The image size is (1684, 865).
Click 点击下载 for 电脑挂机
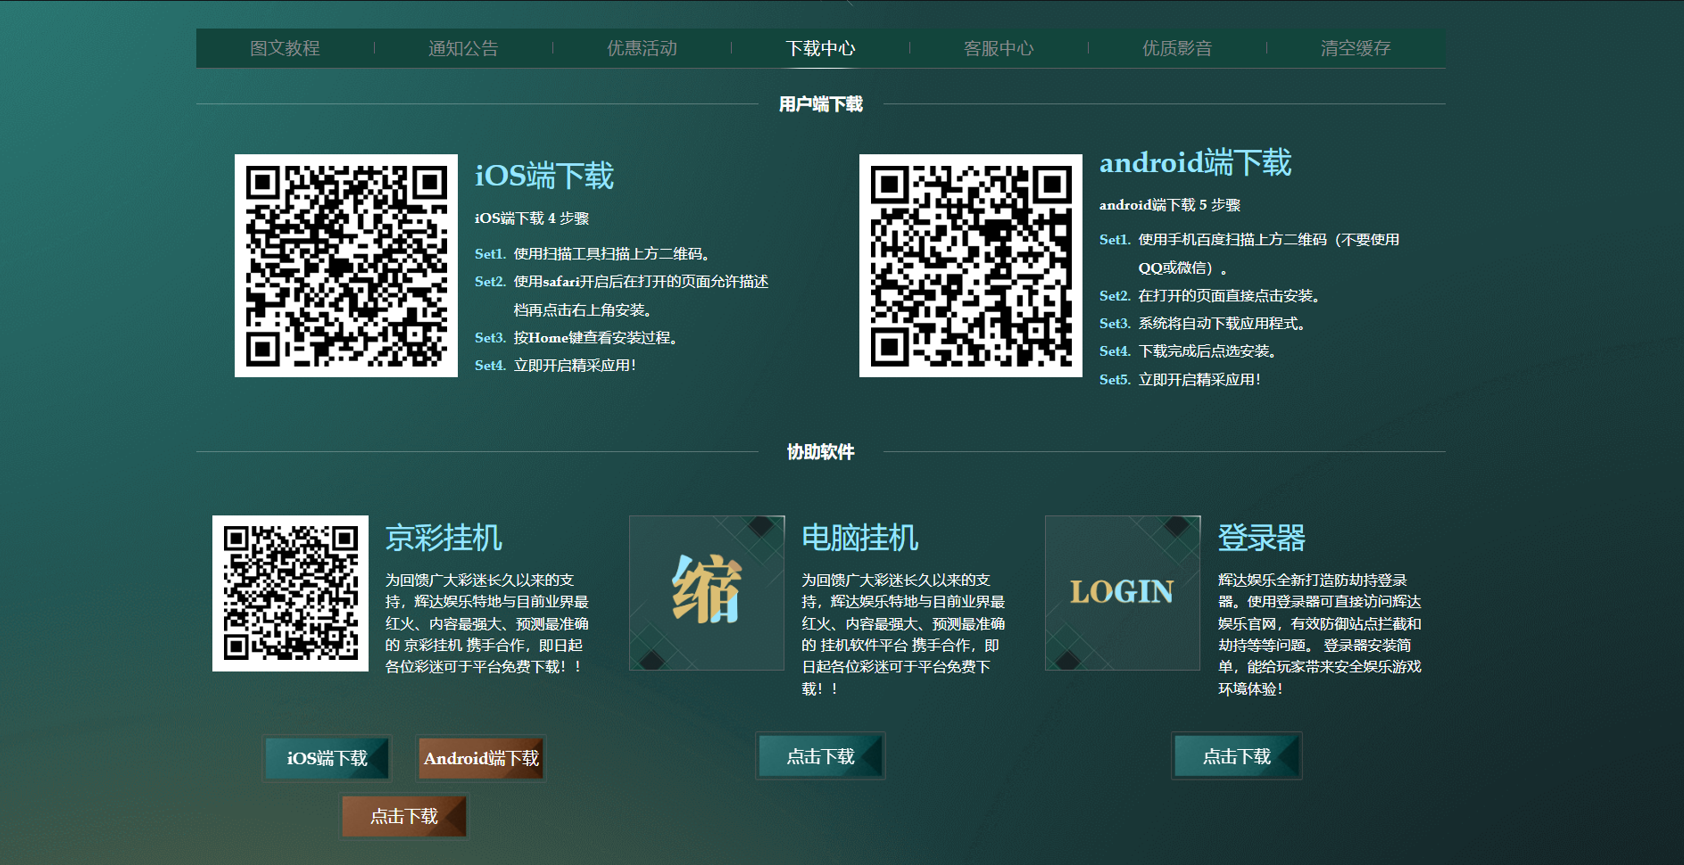(820, 755)
